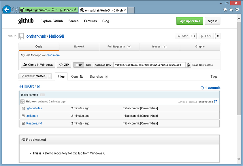Screen dimensions: 243x166
Task: Switch clone URL to SSH
Action: (x=88, y=65)
